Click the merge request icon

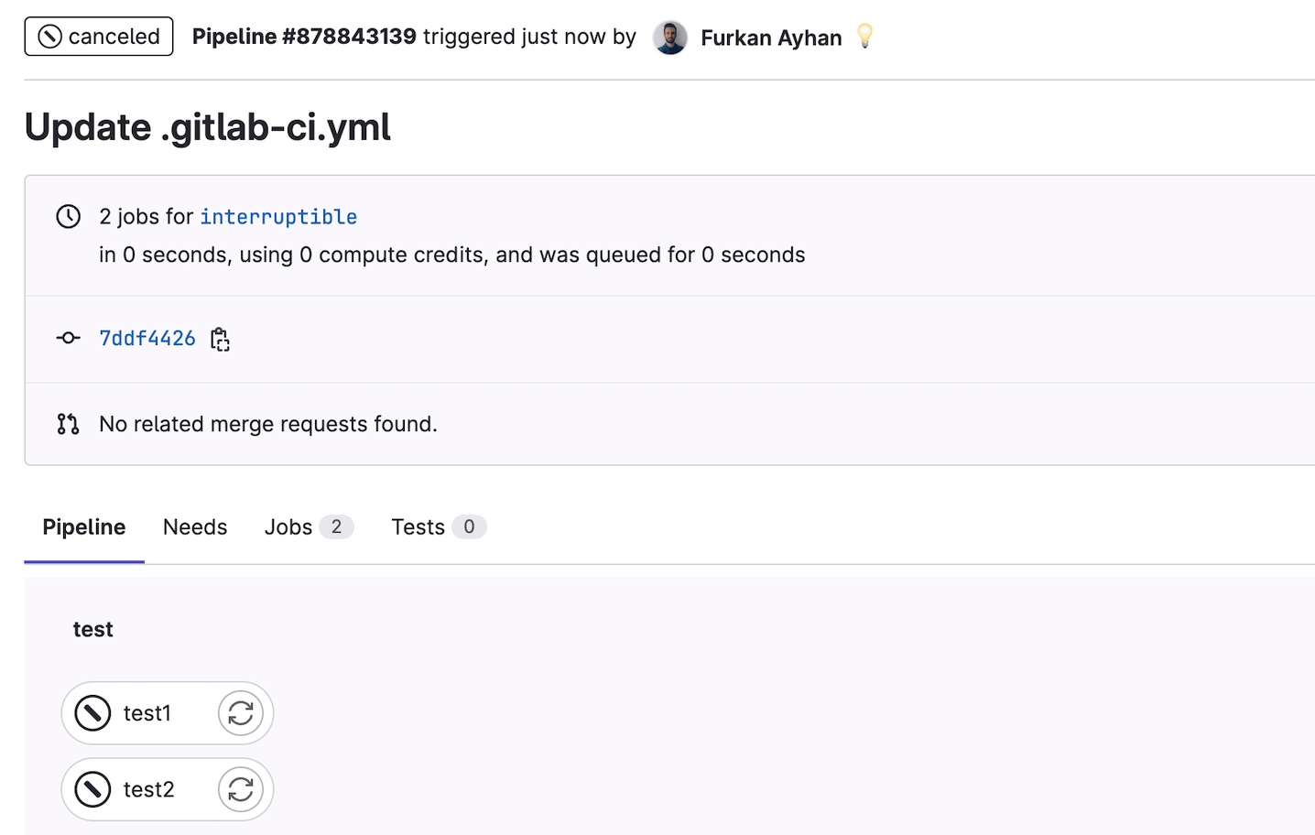[x=69, y=424]
